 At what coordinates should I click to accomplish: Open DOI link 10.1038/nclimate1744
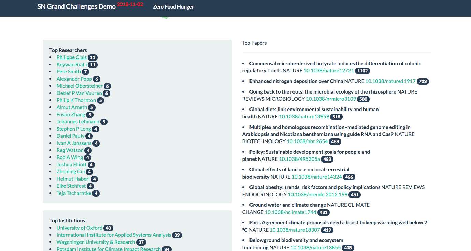pyautogui.click(x=290, y=212)
